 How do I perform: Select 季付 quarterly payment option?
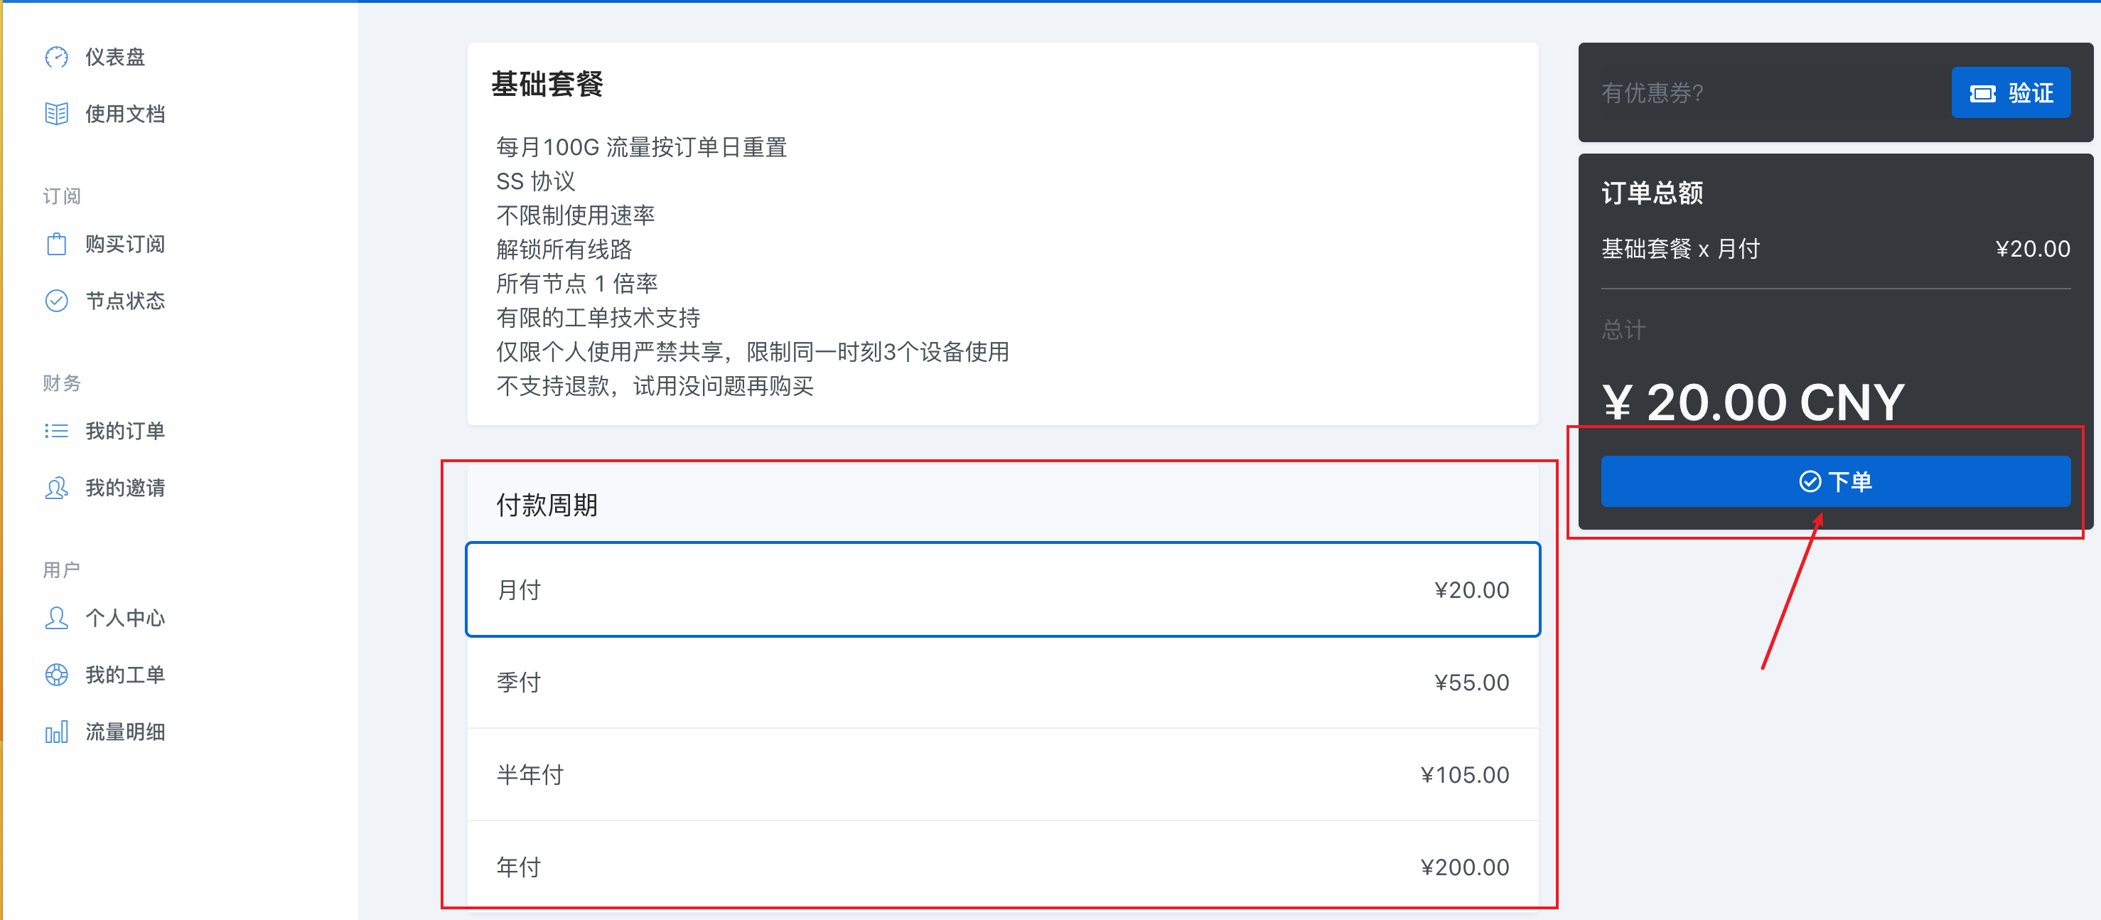coord(1002,683)
